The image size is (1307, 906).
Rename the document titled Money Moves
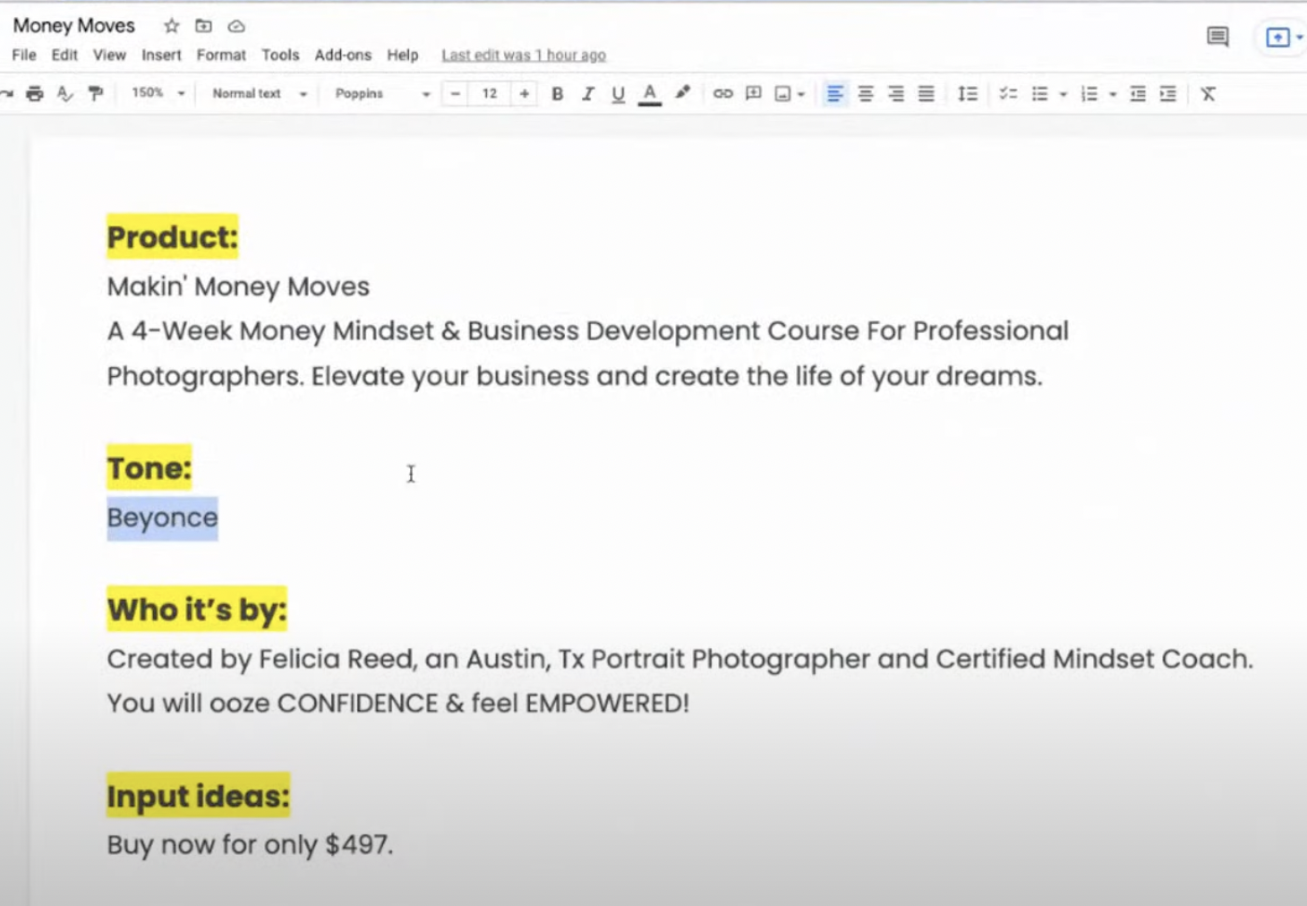(x=73, y=25)
